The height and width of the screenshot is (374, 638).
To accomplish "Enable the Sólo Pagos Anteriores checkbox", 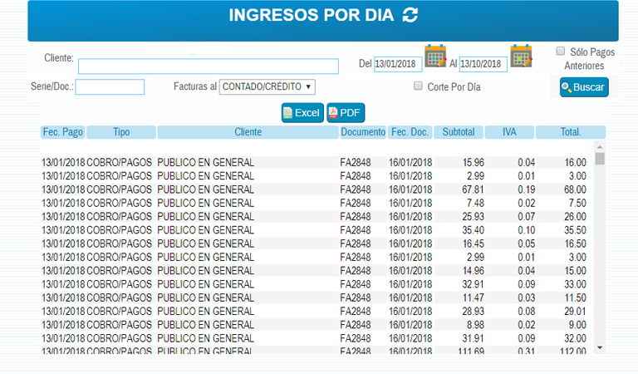I will point(561,51).
